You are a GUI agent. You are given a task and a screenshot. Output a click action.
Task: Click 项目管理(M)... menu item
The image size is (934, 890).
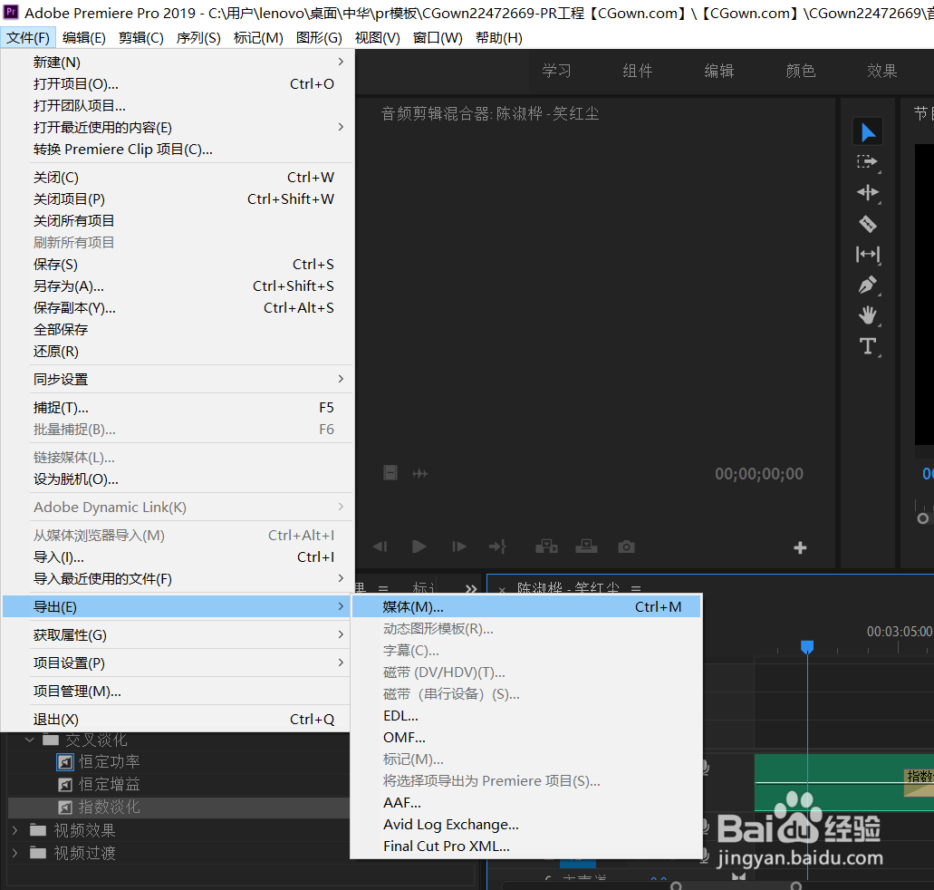coord(178,692)
